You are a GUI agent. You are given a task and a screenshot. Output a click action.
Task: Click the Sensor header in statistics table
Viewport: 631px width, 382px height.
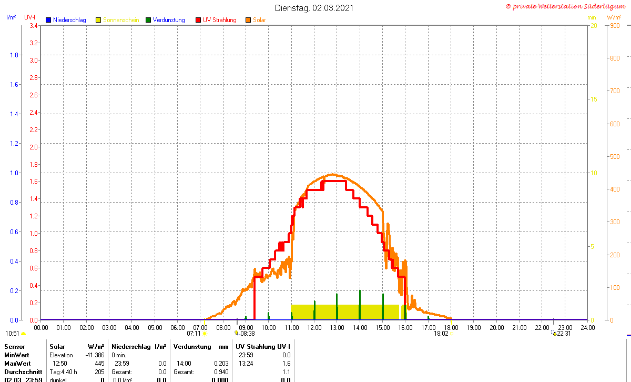coord(14,347)
